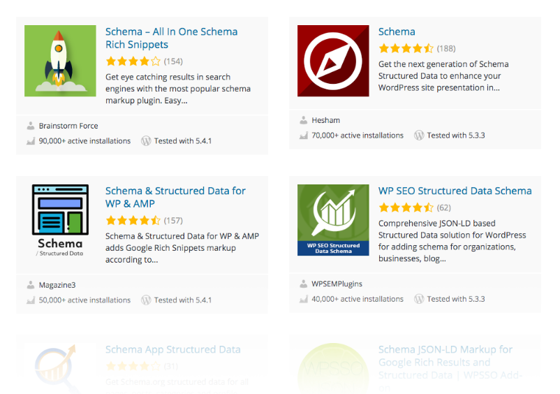The image size is (560, 394).
Task: Click the Hesham author name
Action: [x=325, y=120]
